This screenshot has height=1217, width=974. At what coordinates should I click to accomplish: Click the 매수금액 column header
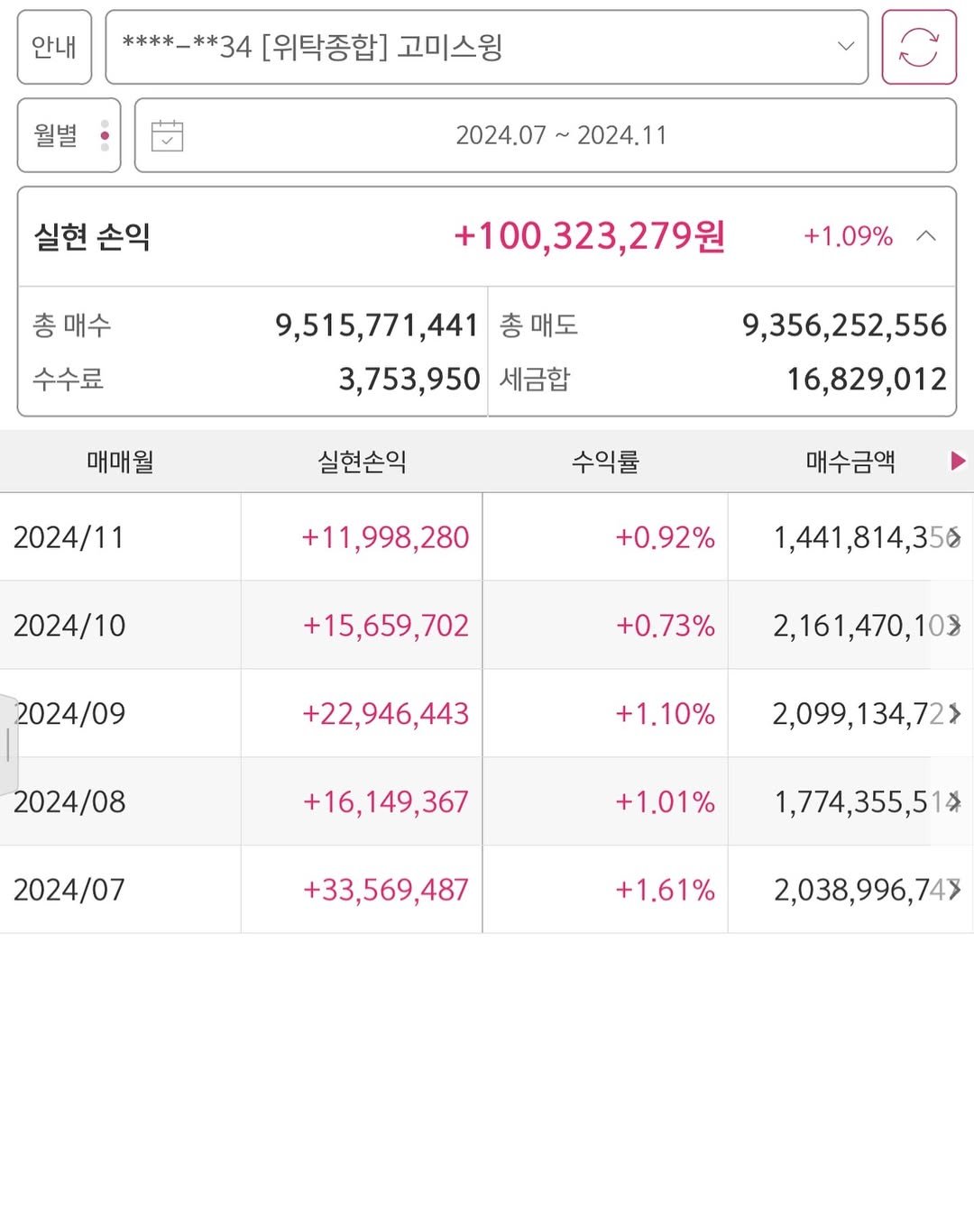850,462
